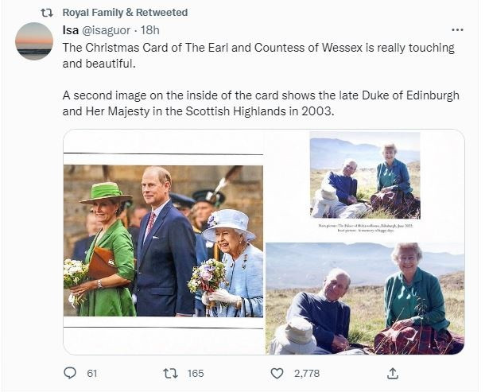The height and width of the screenshot is (392, 485).
Task: Open the share menu icon
Action: point(392,373)
